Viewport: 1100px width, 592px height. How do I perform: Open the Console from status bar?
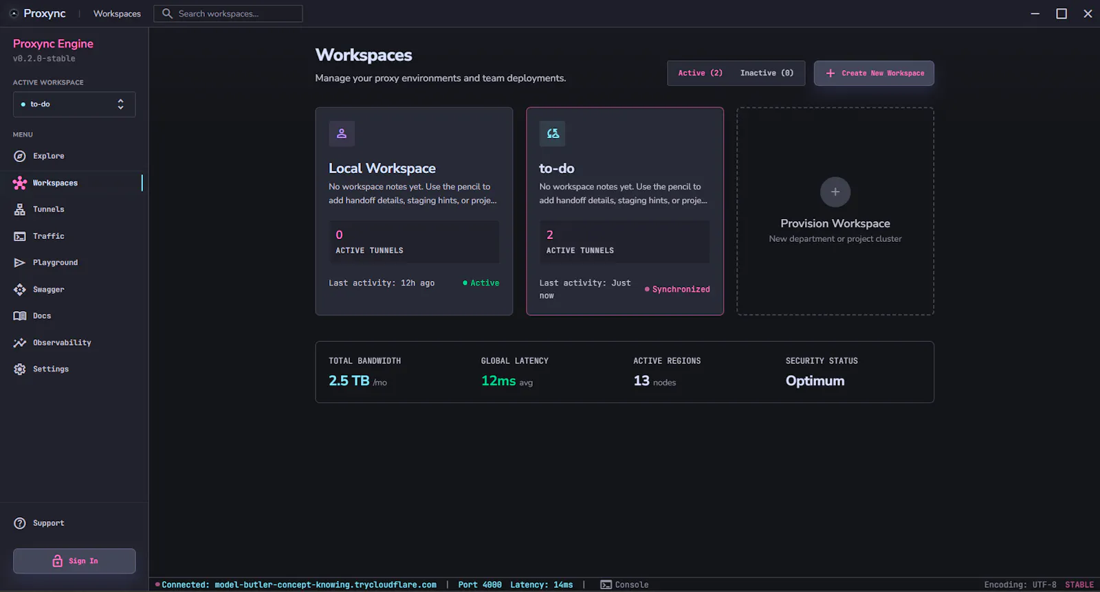[624, 585]
